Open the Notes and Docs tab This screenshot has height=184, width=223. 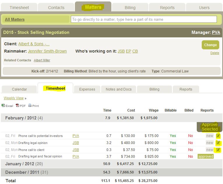[118, 89]
